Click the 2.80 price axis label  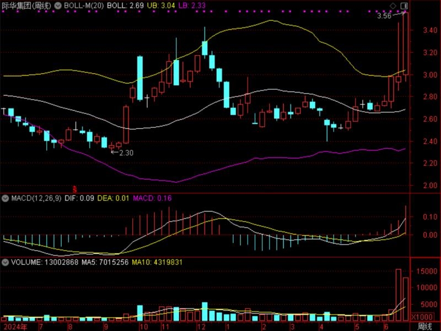[430, 97]
